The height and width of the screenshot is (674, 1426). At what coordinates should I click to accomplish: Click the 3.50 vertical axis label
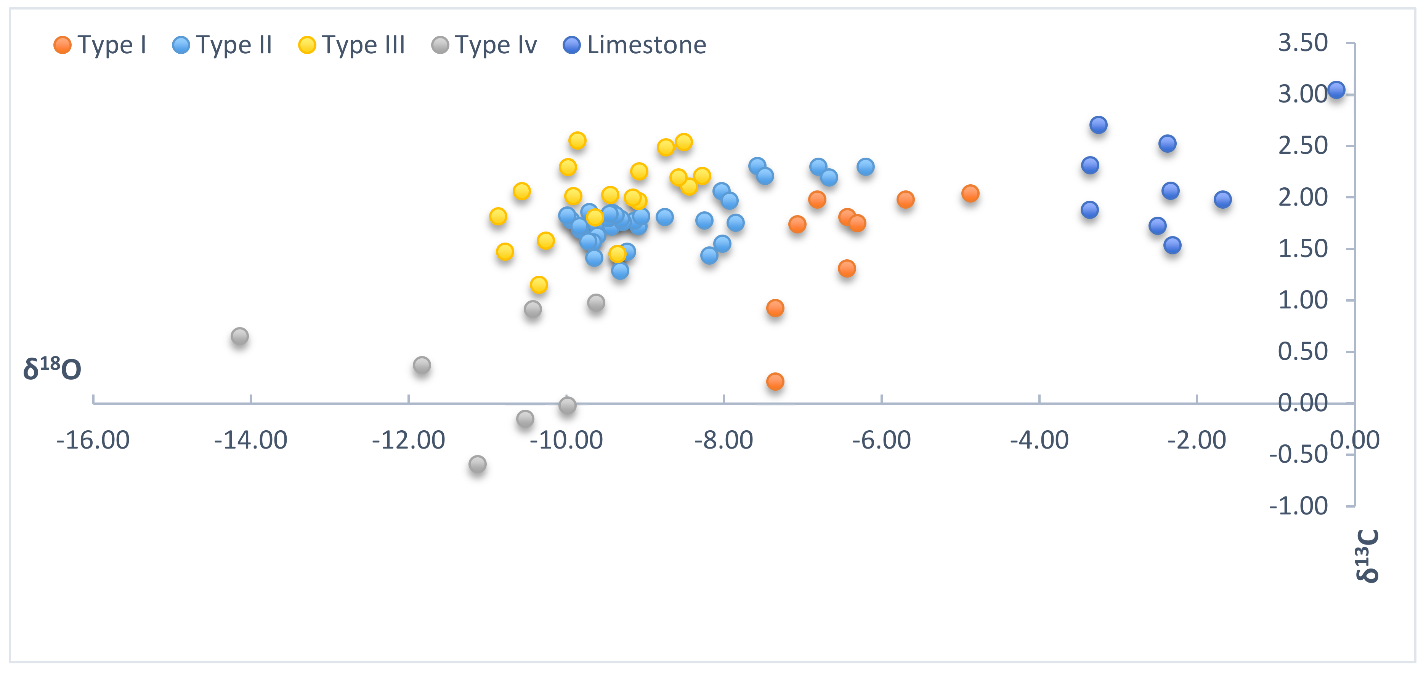pyautogui.click(x=1302, y=43)
